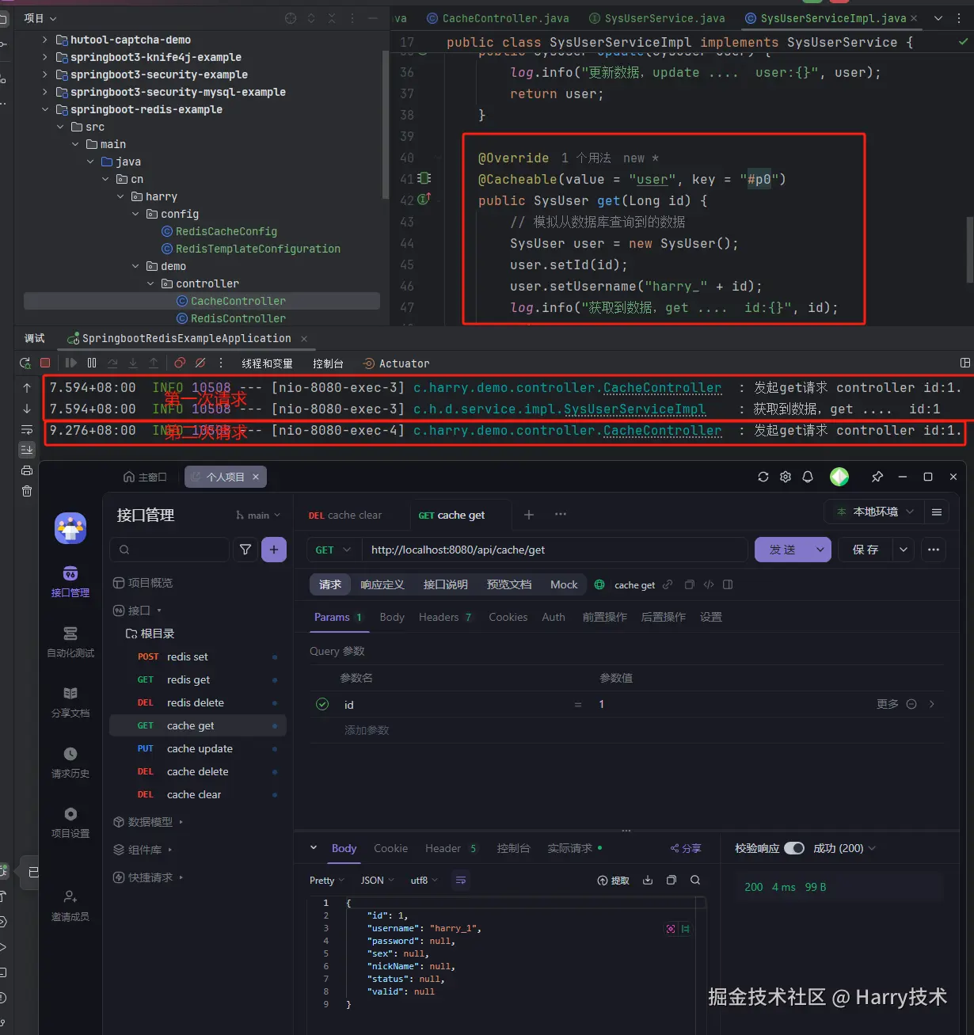Open the dropdown arrow beside 保存

point(904,550)
